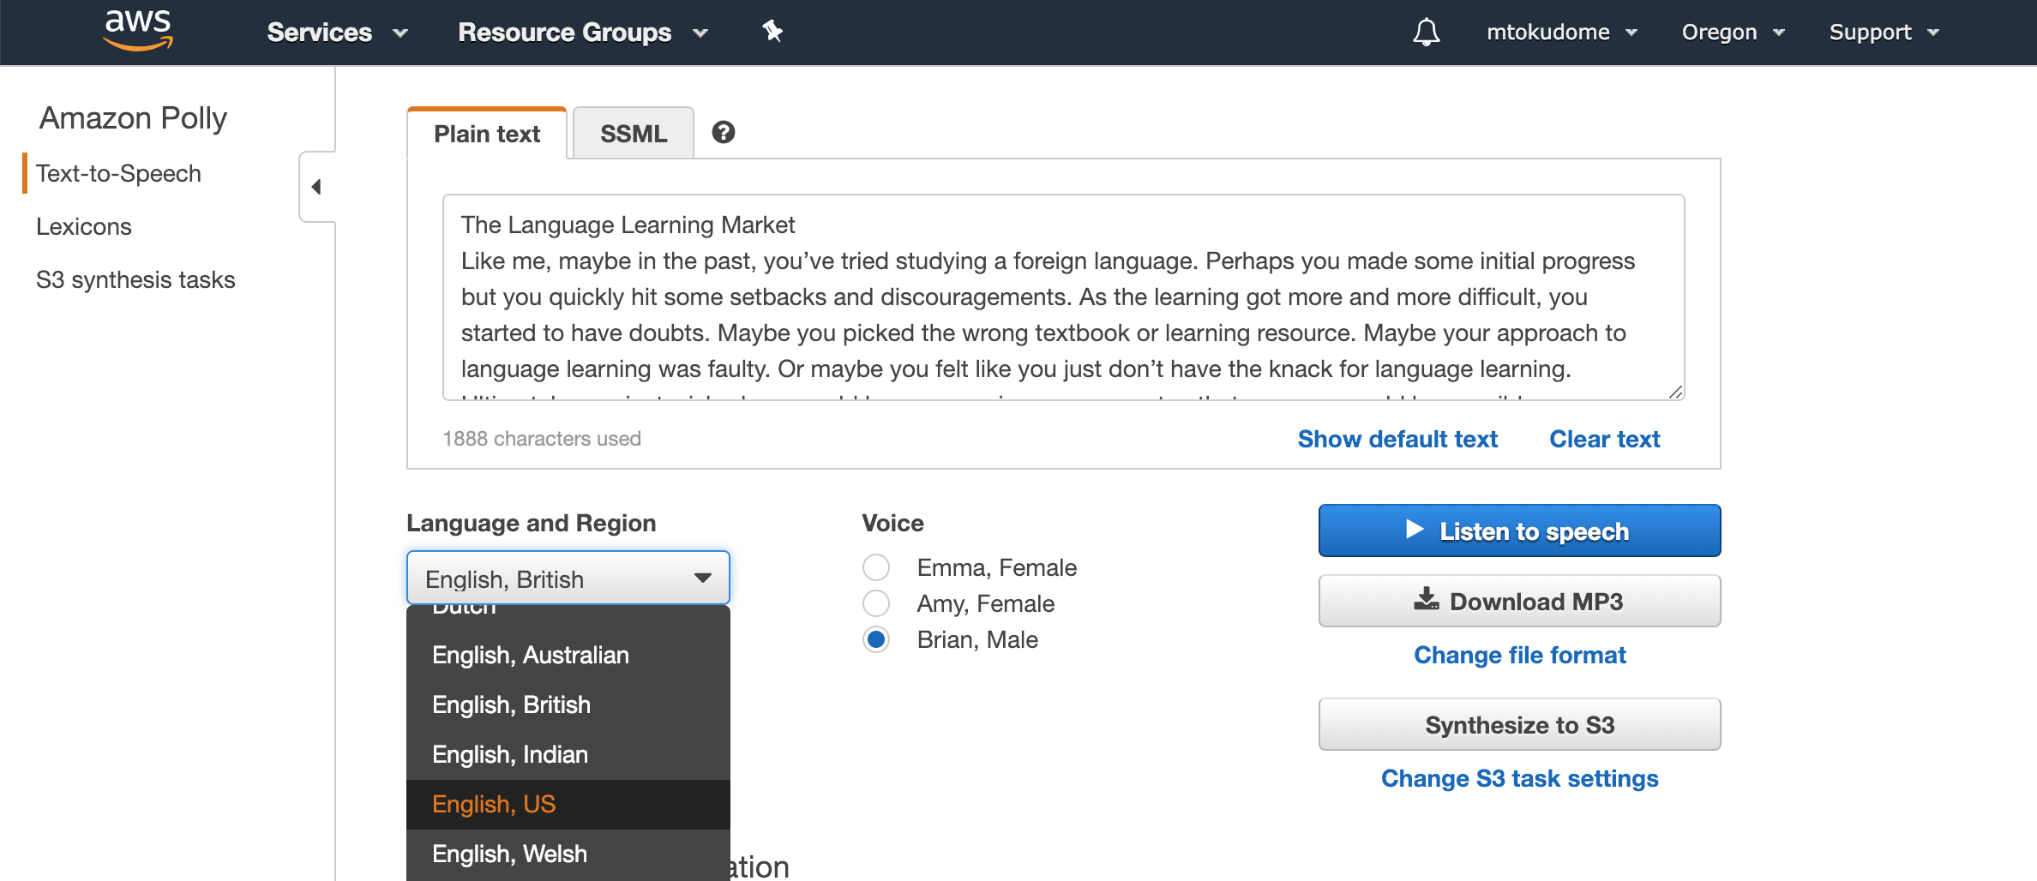Open the pin shortcuts icon in navbar
The height and width of the screenshot is (881, 2037).
772,32
